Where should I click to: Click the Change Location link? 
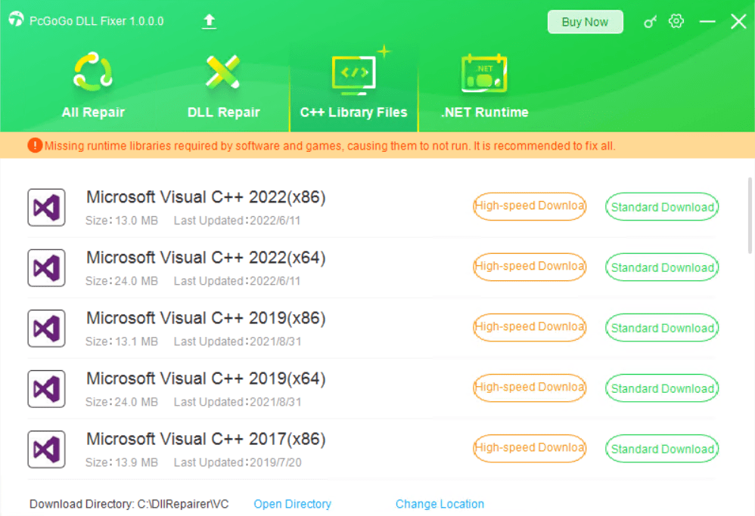pos(440,504)
